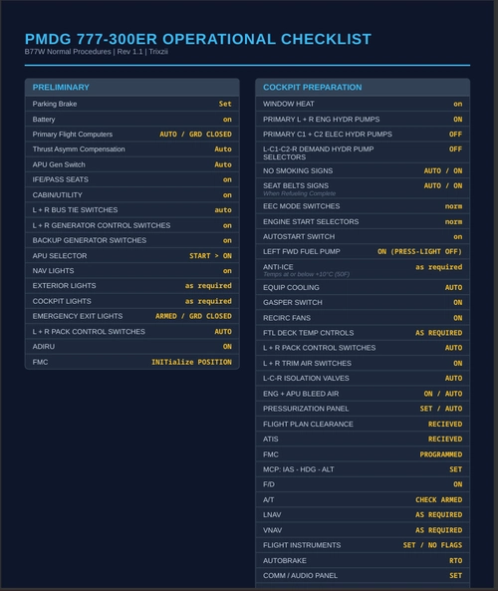Click 'AUTO / GRD CLOSED' in Primary Flight Computers row
The width and height of the screenshot is (498, 591).
(195, 135)
